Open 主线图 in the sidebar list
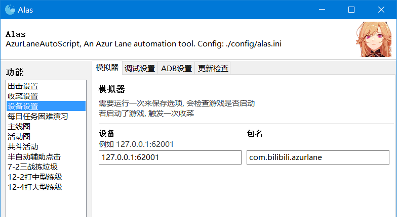397x217 pixels. point(19,127)
